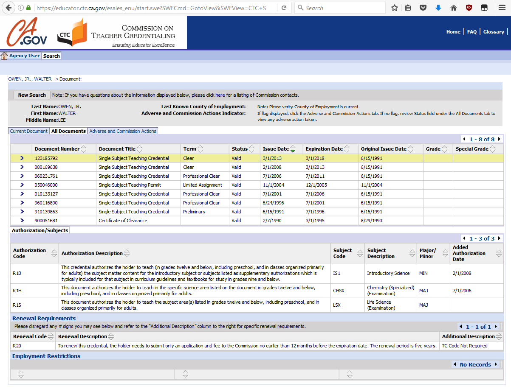Sort Original Issue Date column
This screenshot has width=511, height=389.
coord(410,149)
